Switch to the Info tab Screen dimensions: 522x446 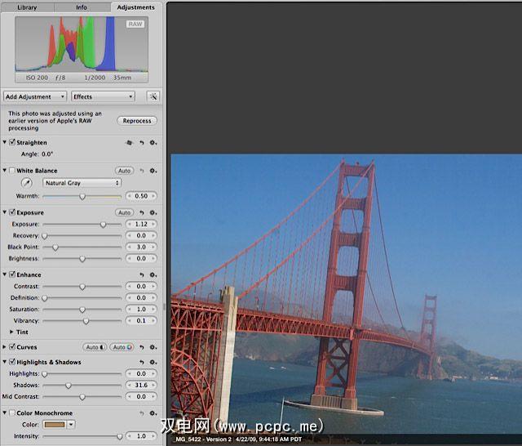pos(82,7)
